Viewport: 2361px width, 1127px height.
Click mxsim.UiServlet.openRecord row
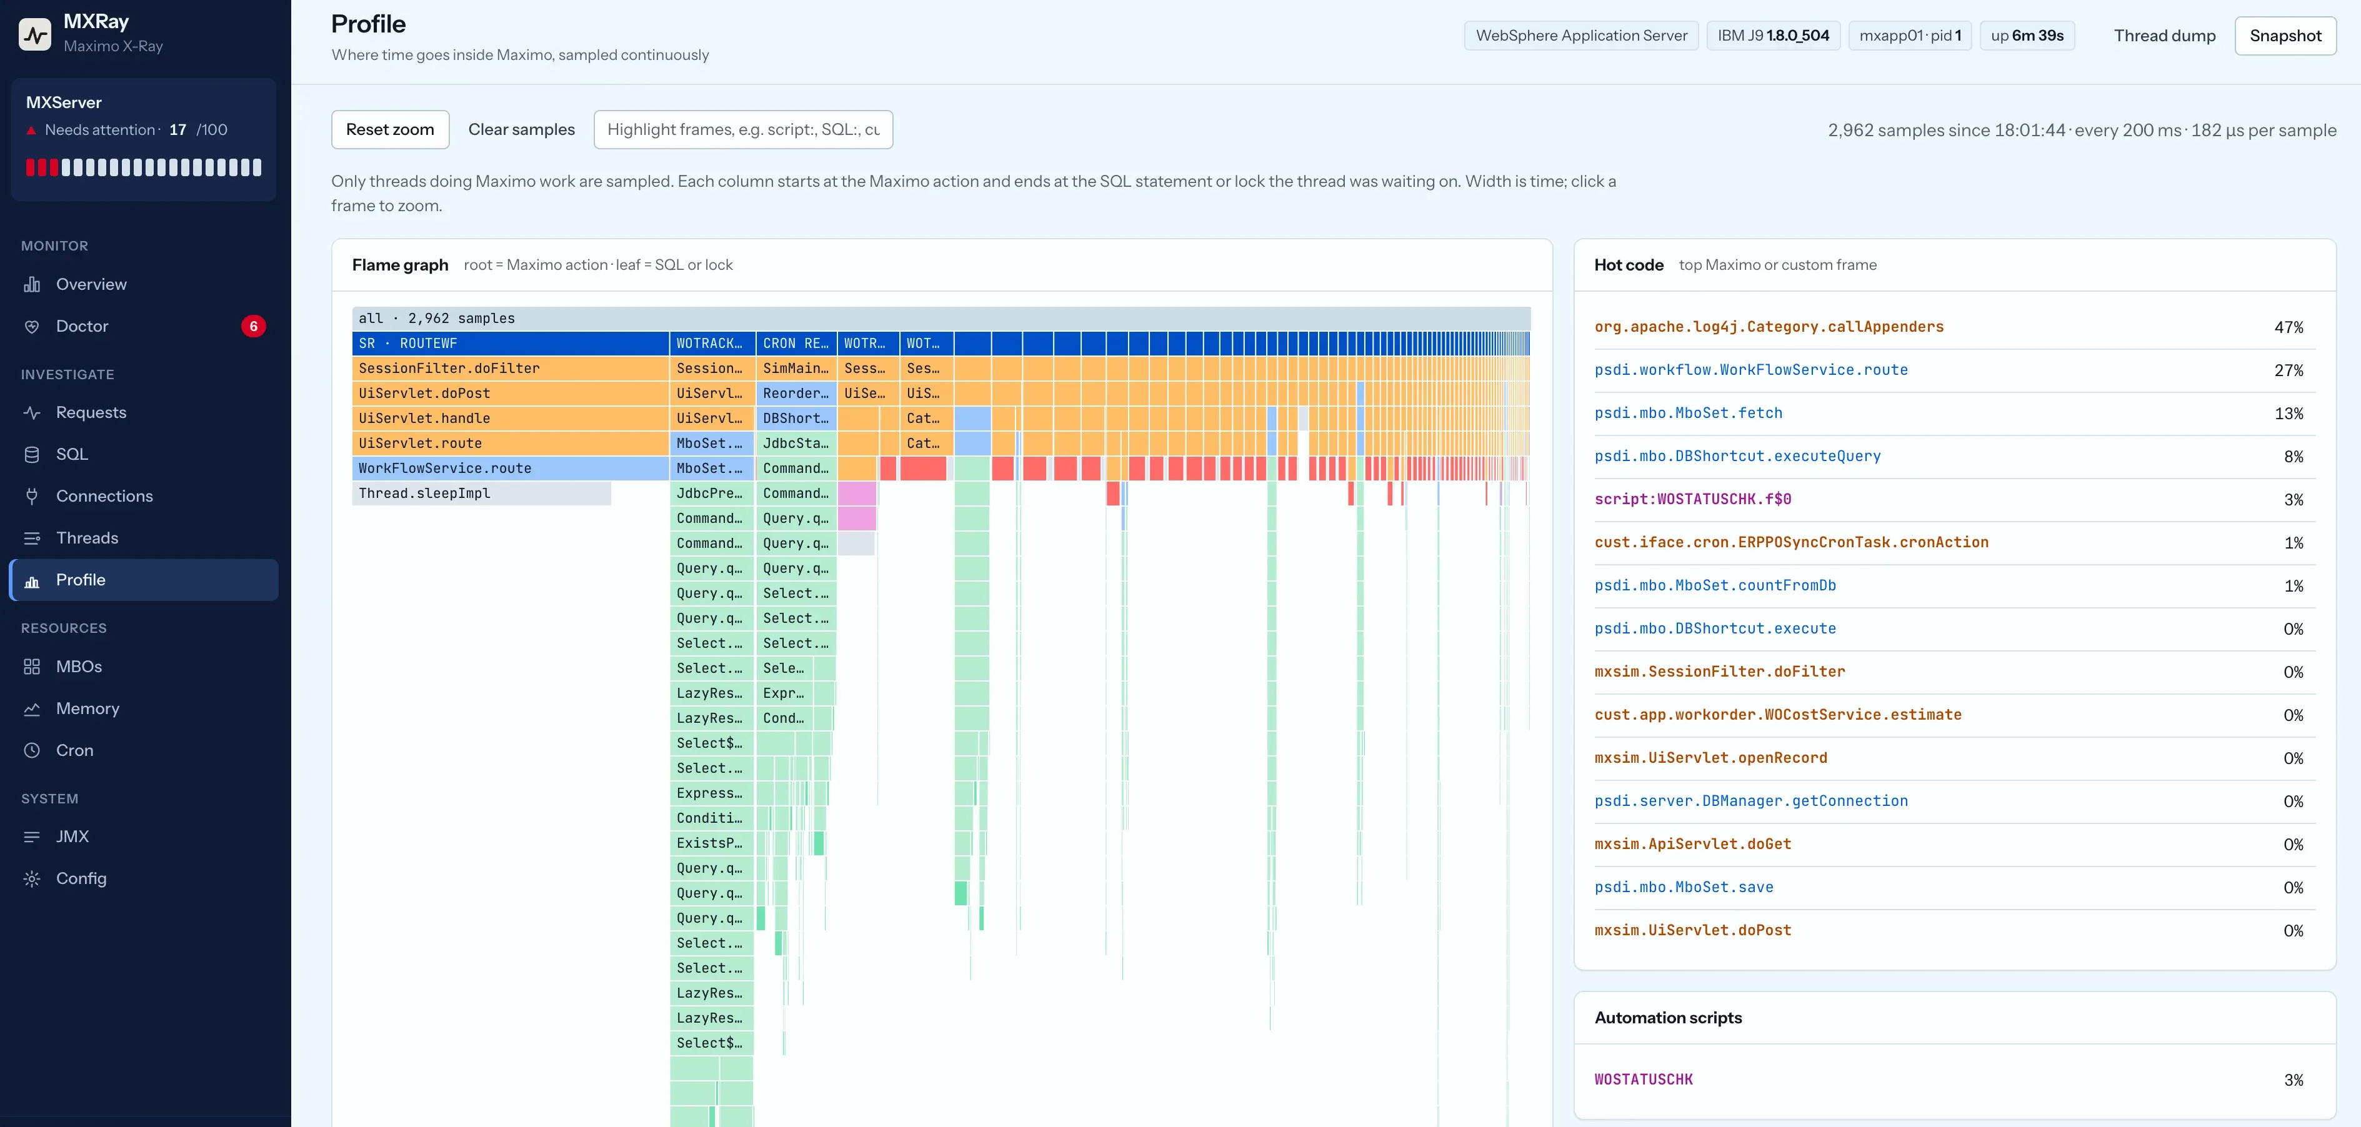[1954, 758]
